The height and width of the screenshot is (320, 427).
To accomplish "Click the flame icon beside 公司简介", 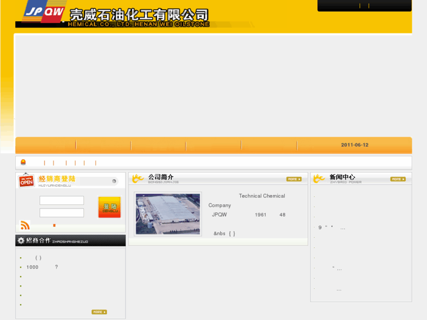I will pyautogui.click(x=138, y=178).
